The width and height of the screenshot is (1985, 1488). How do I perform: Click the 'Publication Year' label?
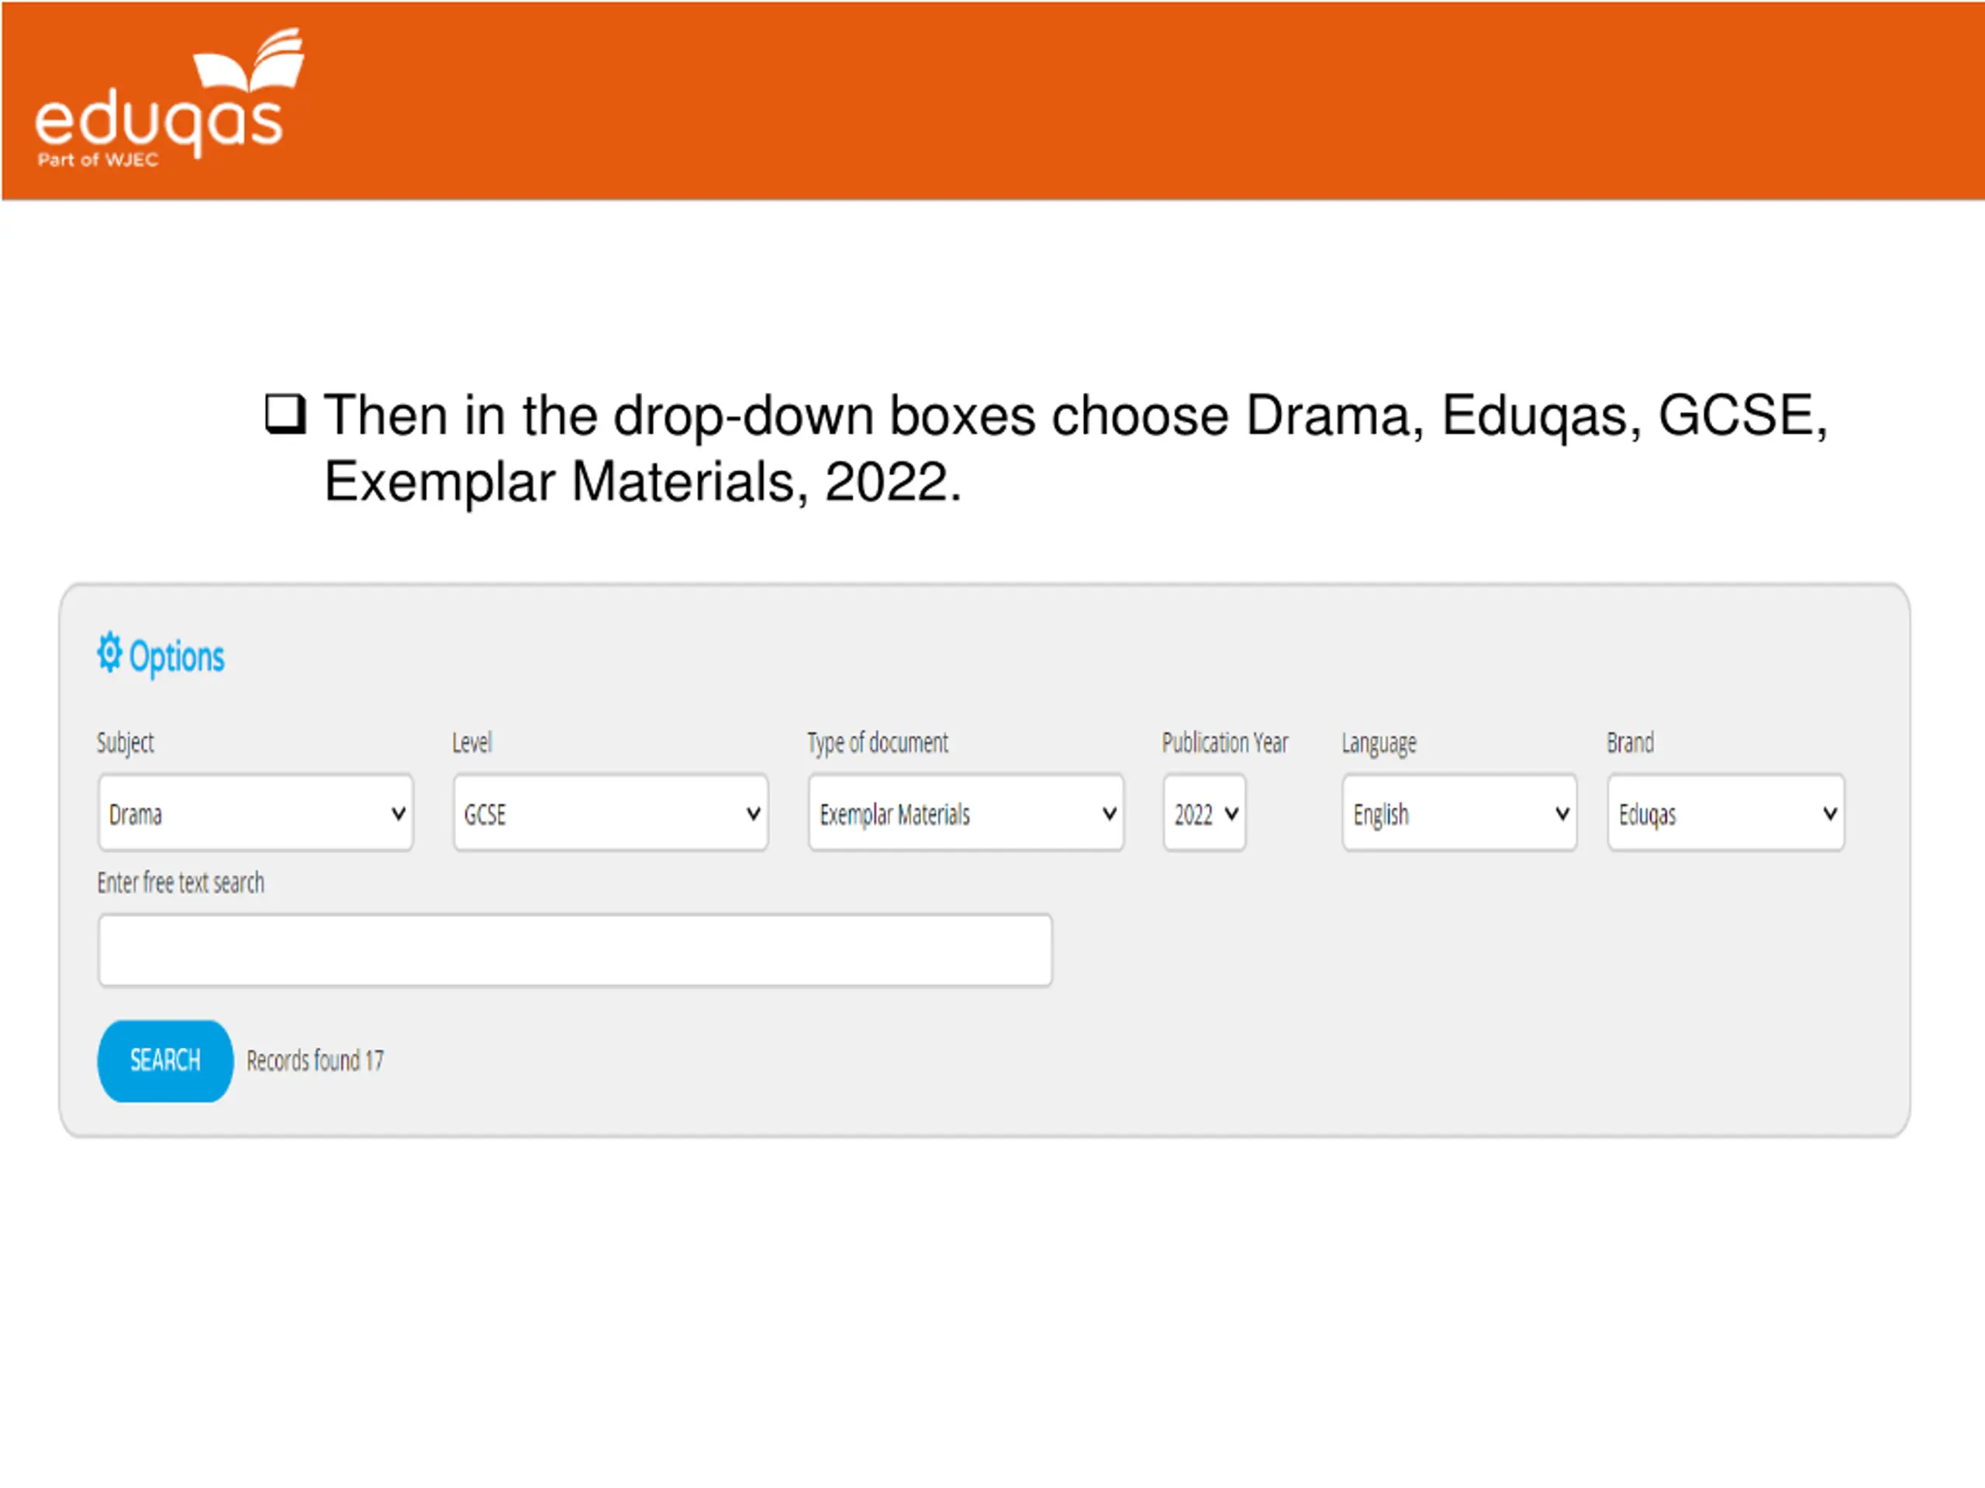click(x=1225, y=742)
